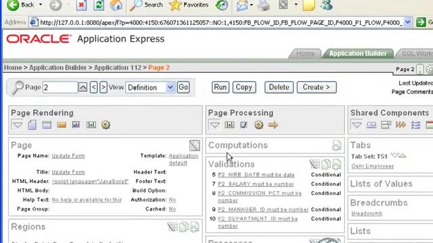Click the page finder magnifier icon
This screenshot has height=243, width=433.
18,88
